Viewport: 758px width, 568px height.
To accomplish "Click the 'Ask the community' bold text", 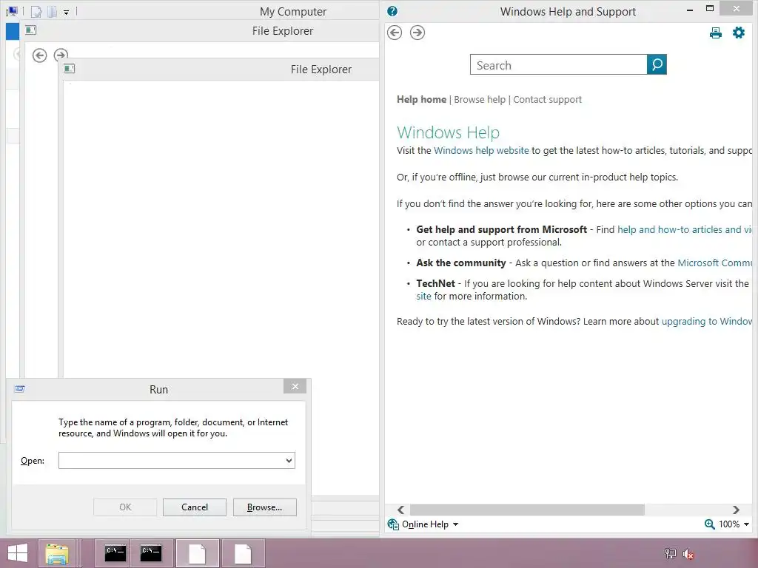I will [x=460, y=263].
